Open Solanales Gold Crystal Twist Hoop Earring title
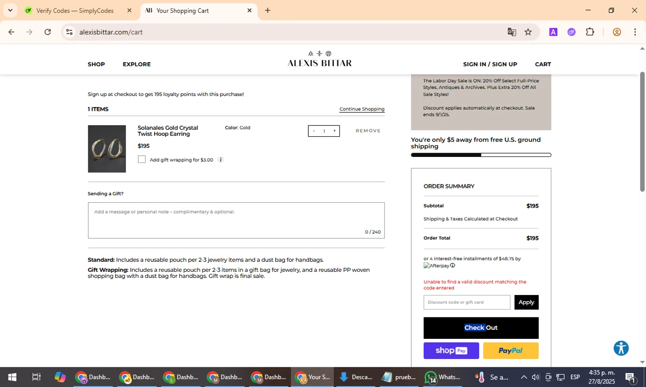This screenshot has height=387, width=646. pyautogui.click(x=168, y=131)
